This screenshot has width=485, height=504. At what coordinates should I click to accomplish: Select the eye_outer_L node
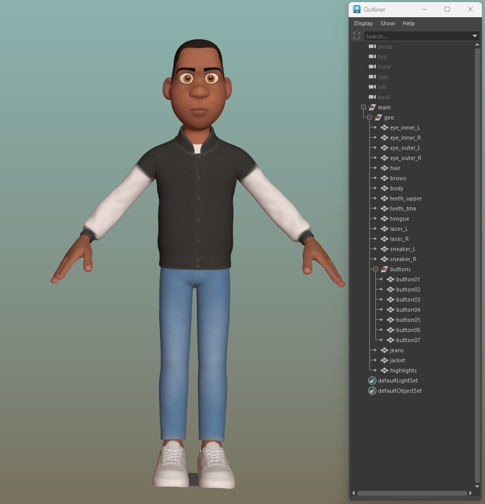[405, 148]
